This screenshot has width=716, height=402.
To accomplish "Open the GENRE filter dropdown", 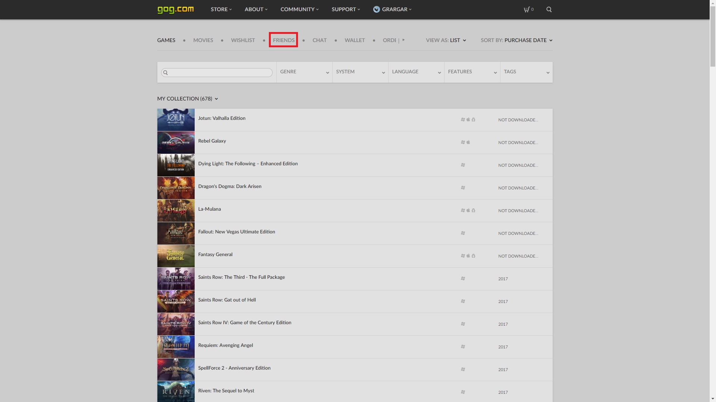I will tap(304, 72).
